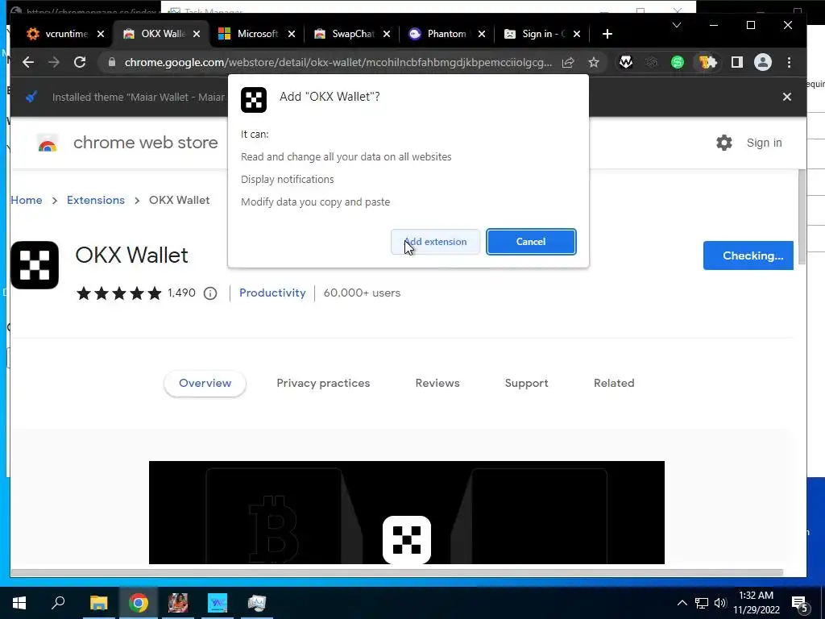Viewport: 825px width, 619px height.
Task: Close the SwapChat browser tab
Action: [387, 34]
